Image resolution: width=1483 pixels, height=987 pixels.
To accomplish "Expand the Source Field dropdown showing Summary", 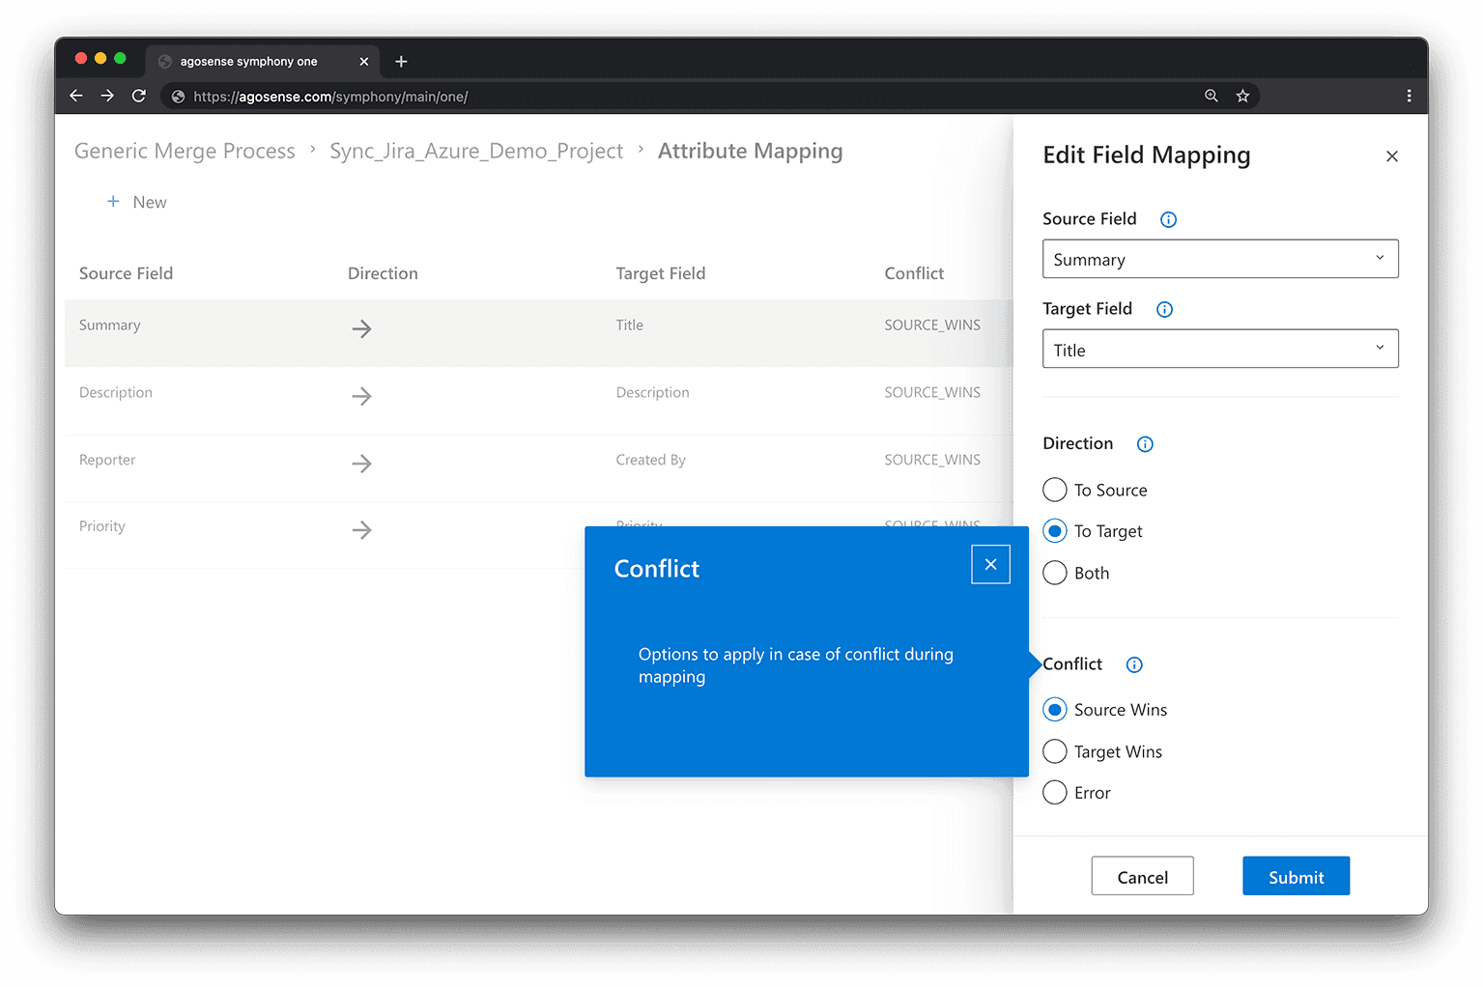I will (x=1219, y=260).
